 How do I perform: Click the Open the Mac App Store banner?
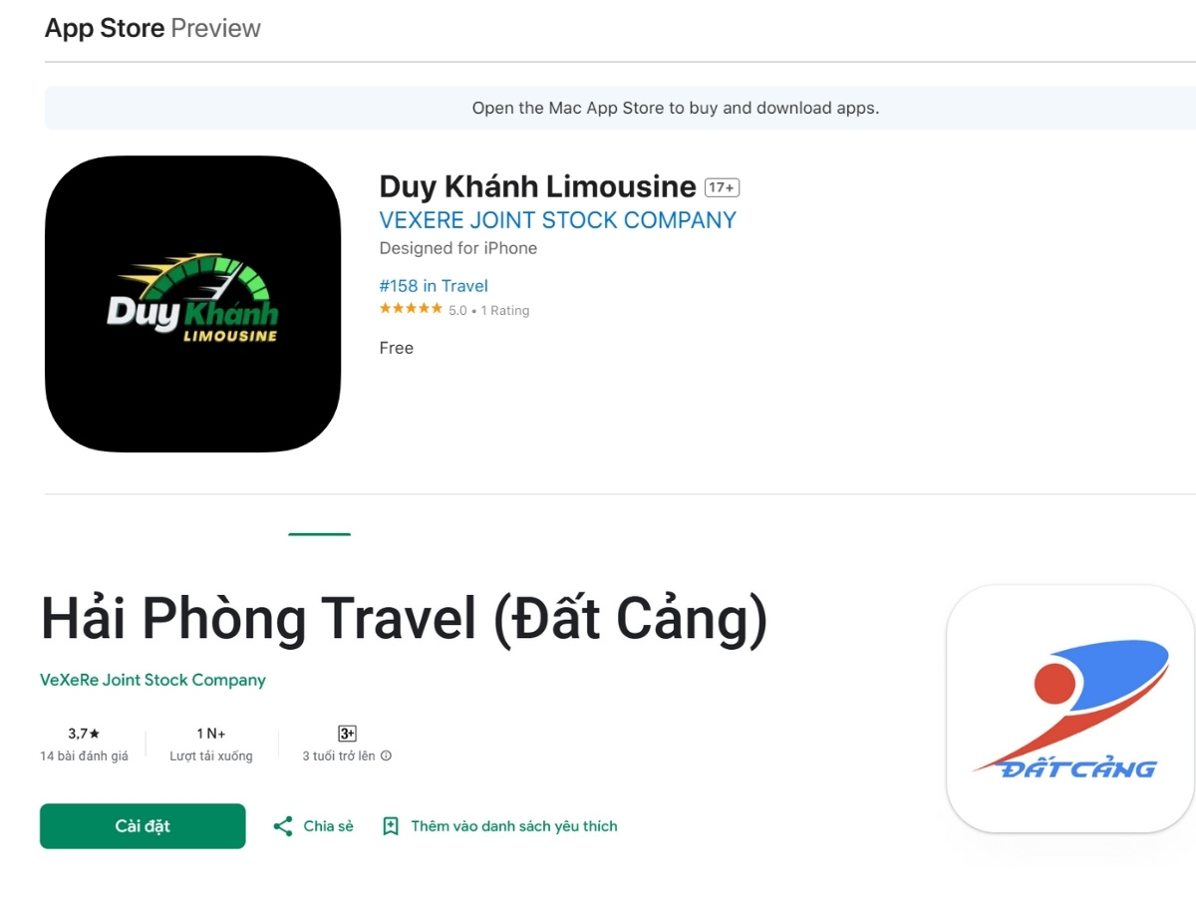[x=620, y=108]
